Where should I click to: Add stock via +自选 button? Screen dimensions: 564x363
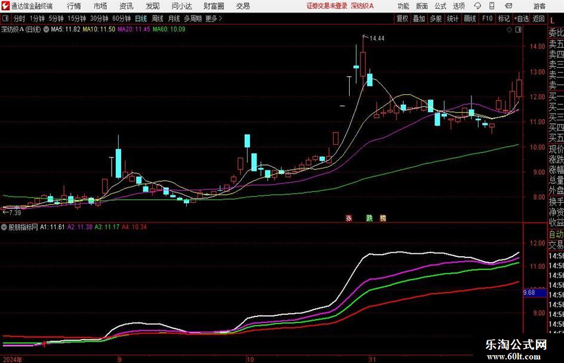click(x=522, y=18)
